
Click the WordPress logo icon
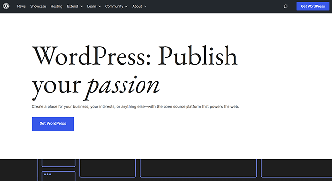(6, 6)
